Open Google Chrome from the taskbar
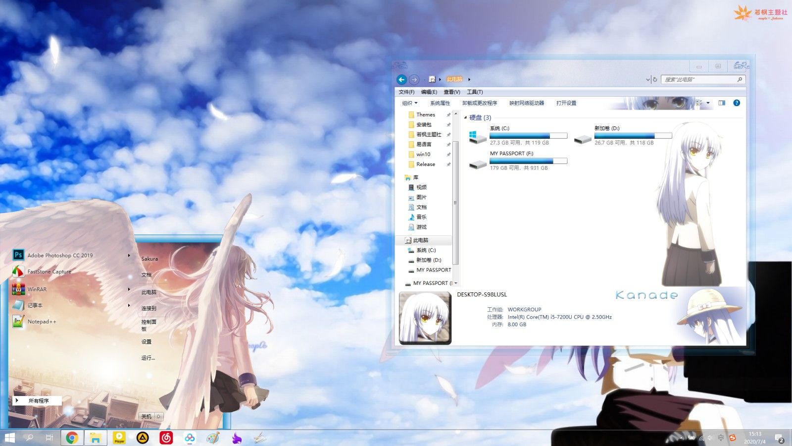 [x=72, y=438]
